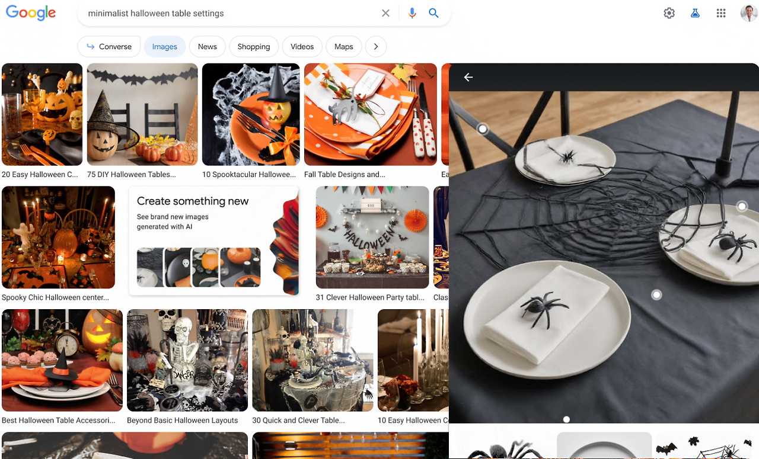Open the Settings gear icon
Screen dimensions: 759x459
669,13
